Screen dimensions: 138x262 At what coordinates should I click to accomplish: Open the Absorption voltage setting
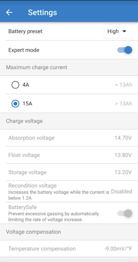click(69, 138)
